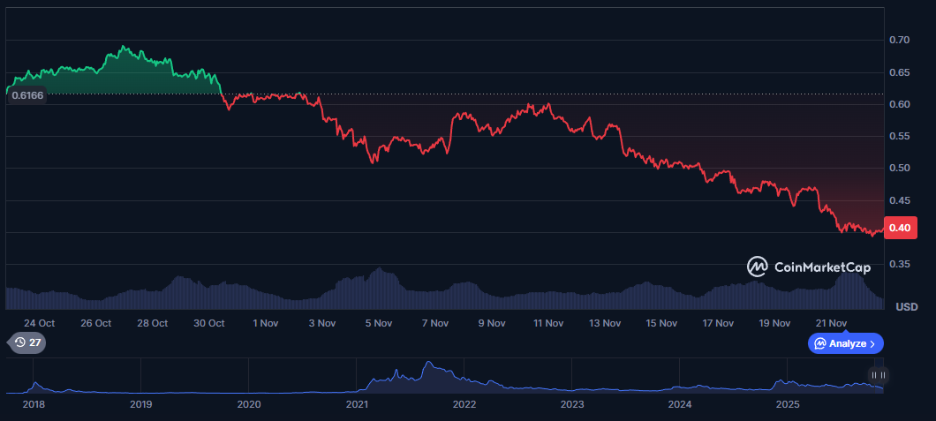Click the 19 Nov date label
This screenshot has height=421, width=936.
(x=774, y=323)
